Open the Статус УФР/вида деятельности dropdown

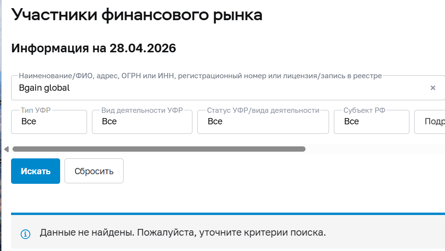click(263, 122)
